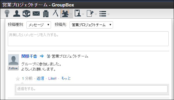Click the light bulb icon in toolbar
Screen dimensions: 174x100
[x=7, y=13]
